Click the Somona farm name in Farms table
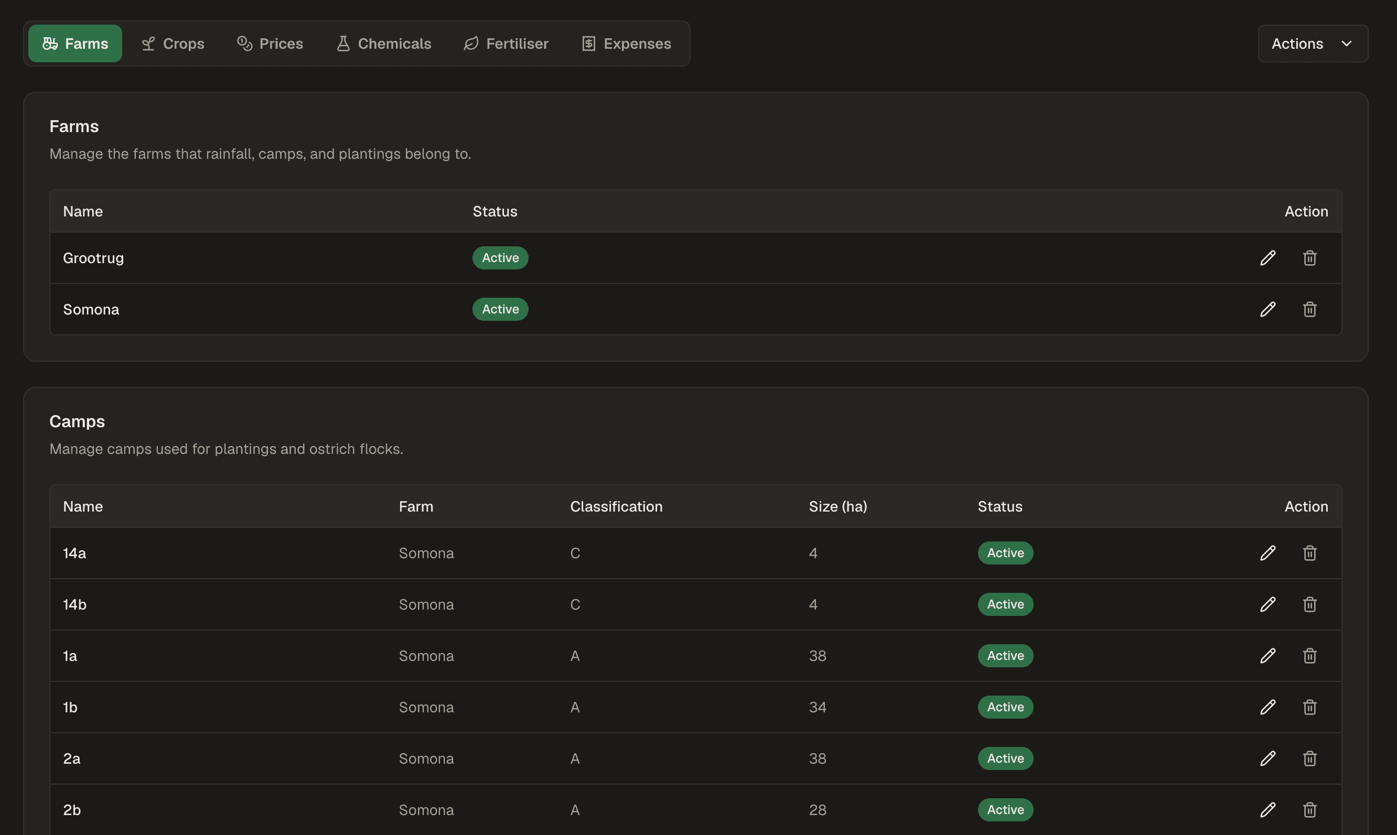The width and height of the screenshot is (1397, 835). click(91, 309)
